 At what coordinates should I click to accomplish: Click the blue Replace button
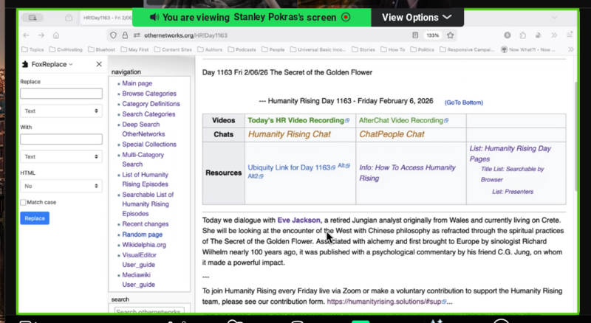click(x=35, y=218)
